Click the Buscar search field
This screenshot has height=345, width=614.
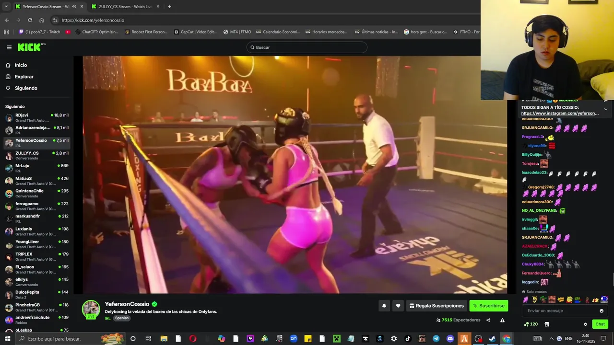coord(307,47)
